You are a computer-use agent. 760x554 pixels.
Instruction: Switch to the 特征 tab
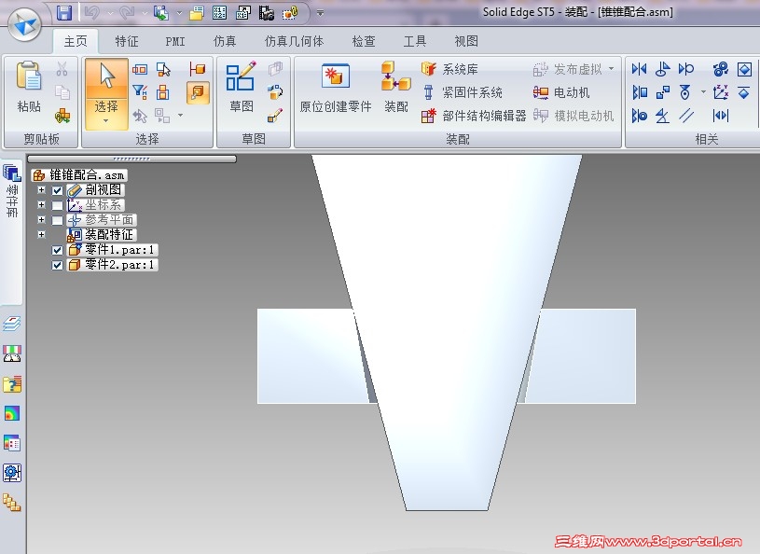pyautogui.click(x=127, y=41)
